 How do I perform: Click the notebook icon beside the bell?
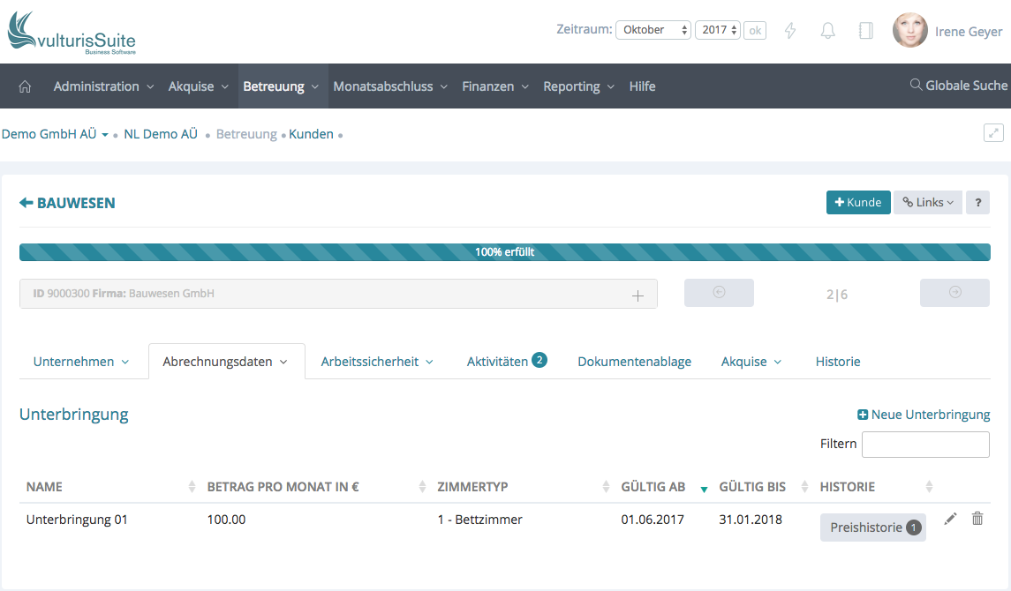[865, 31]
